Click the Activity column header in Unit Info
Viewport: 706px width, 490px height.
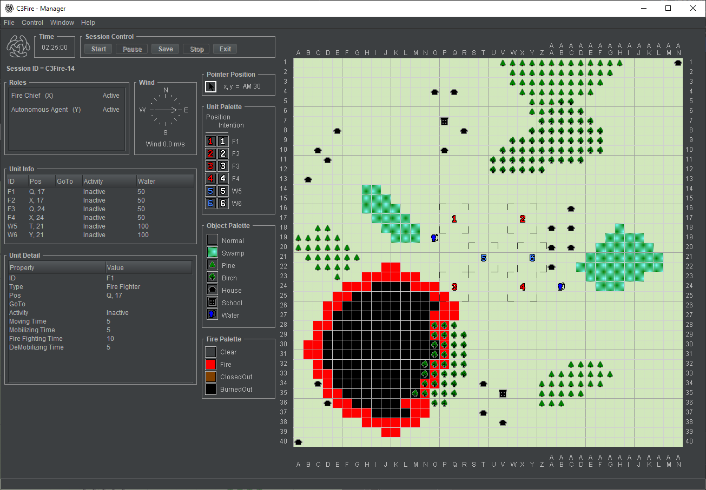pos(109,182)
